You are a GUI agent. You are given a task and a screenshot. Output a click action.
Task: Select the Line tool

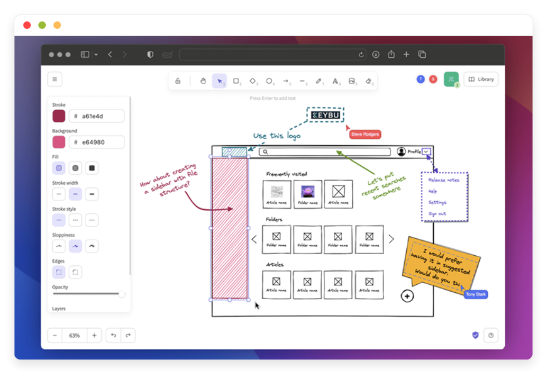coord(302,81)
